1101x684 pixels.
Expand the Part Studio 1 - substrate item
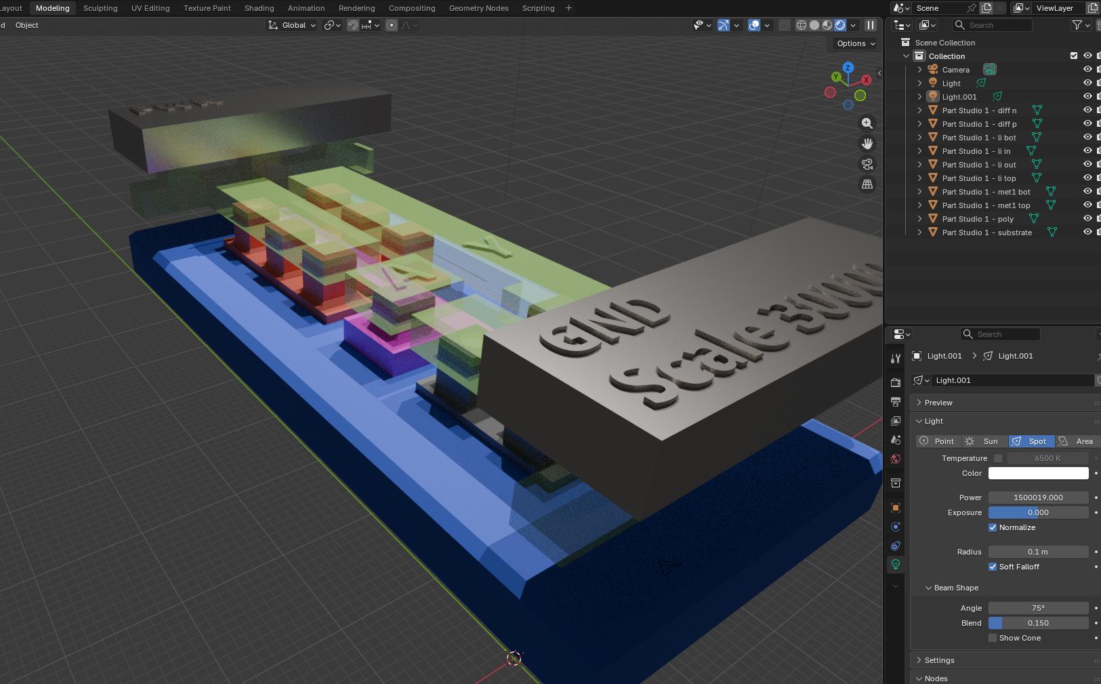click(x=919, y=233)
